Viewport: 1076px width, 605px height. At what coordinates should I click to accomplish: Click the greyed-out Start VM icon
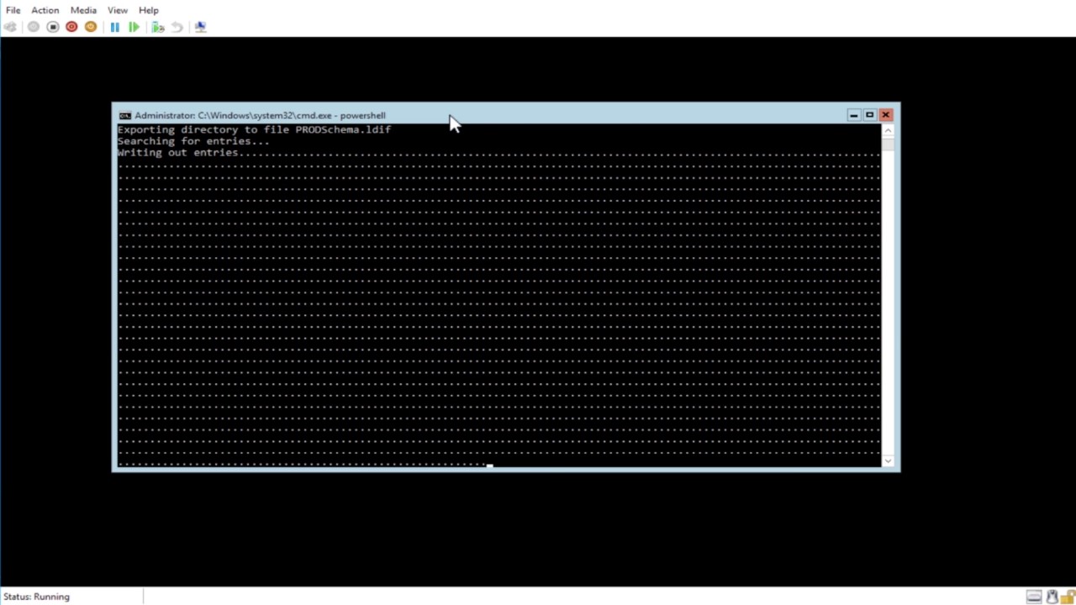(34, 27)
